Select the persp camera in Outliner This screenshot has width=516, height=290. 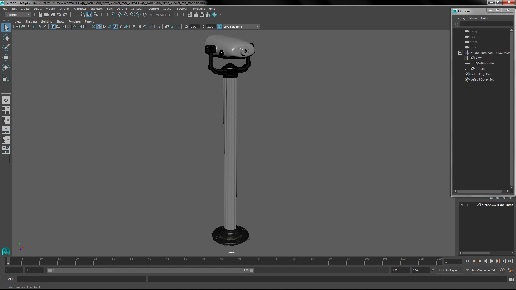(x=474, y=31)
